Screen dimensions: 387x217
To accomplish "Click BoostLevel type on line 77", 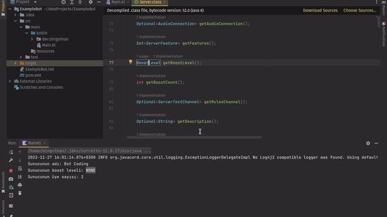I will 148,63.
